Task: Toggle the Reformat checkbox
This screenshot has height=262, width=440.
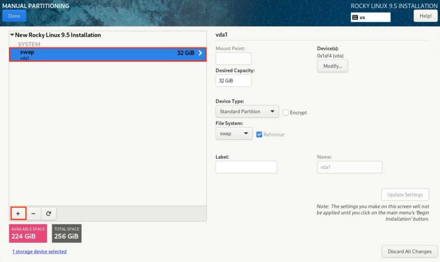Action: [259, 135]
